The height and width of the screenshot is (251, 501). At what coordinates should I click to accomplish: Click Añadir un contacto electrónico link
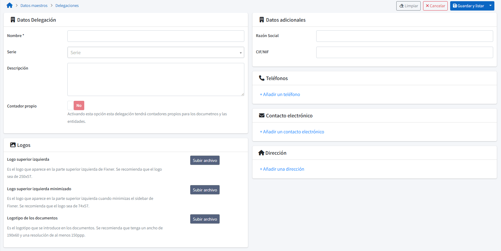pyautogui.click(x=292, y=132)
